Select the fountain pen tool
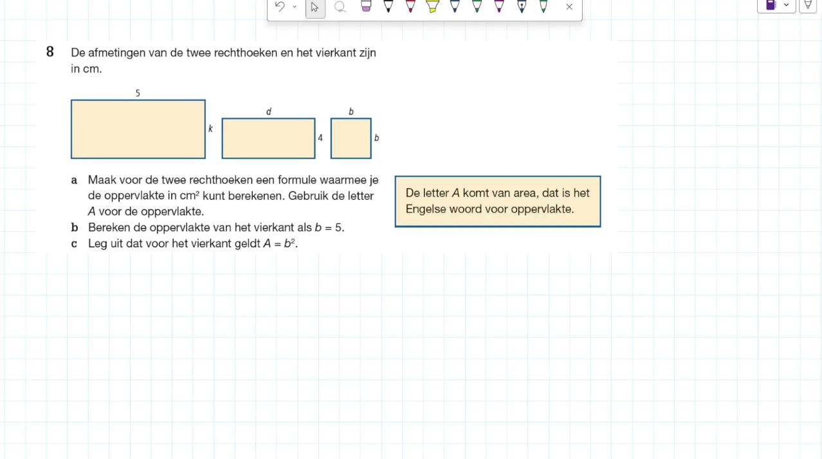Viewport: 822px width, 459px height. tap(522, 6)
